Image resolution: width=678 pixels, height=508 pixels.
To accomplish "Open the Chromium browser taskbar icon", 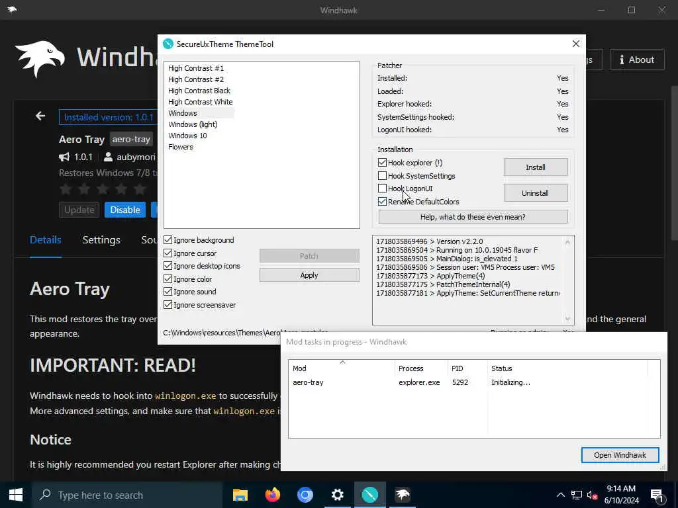I will tap(305, 495).
